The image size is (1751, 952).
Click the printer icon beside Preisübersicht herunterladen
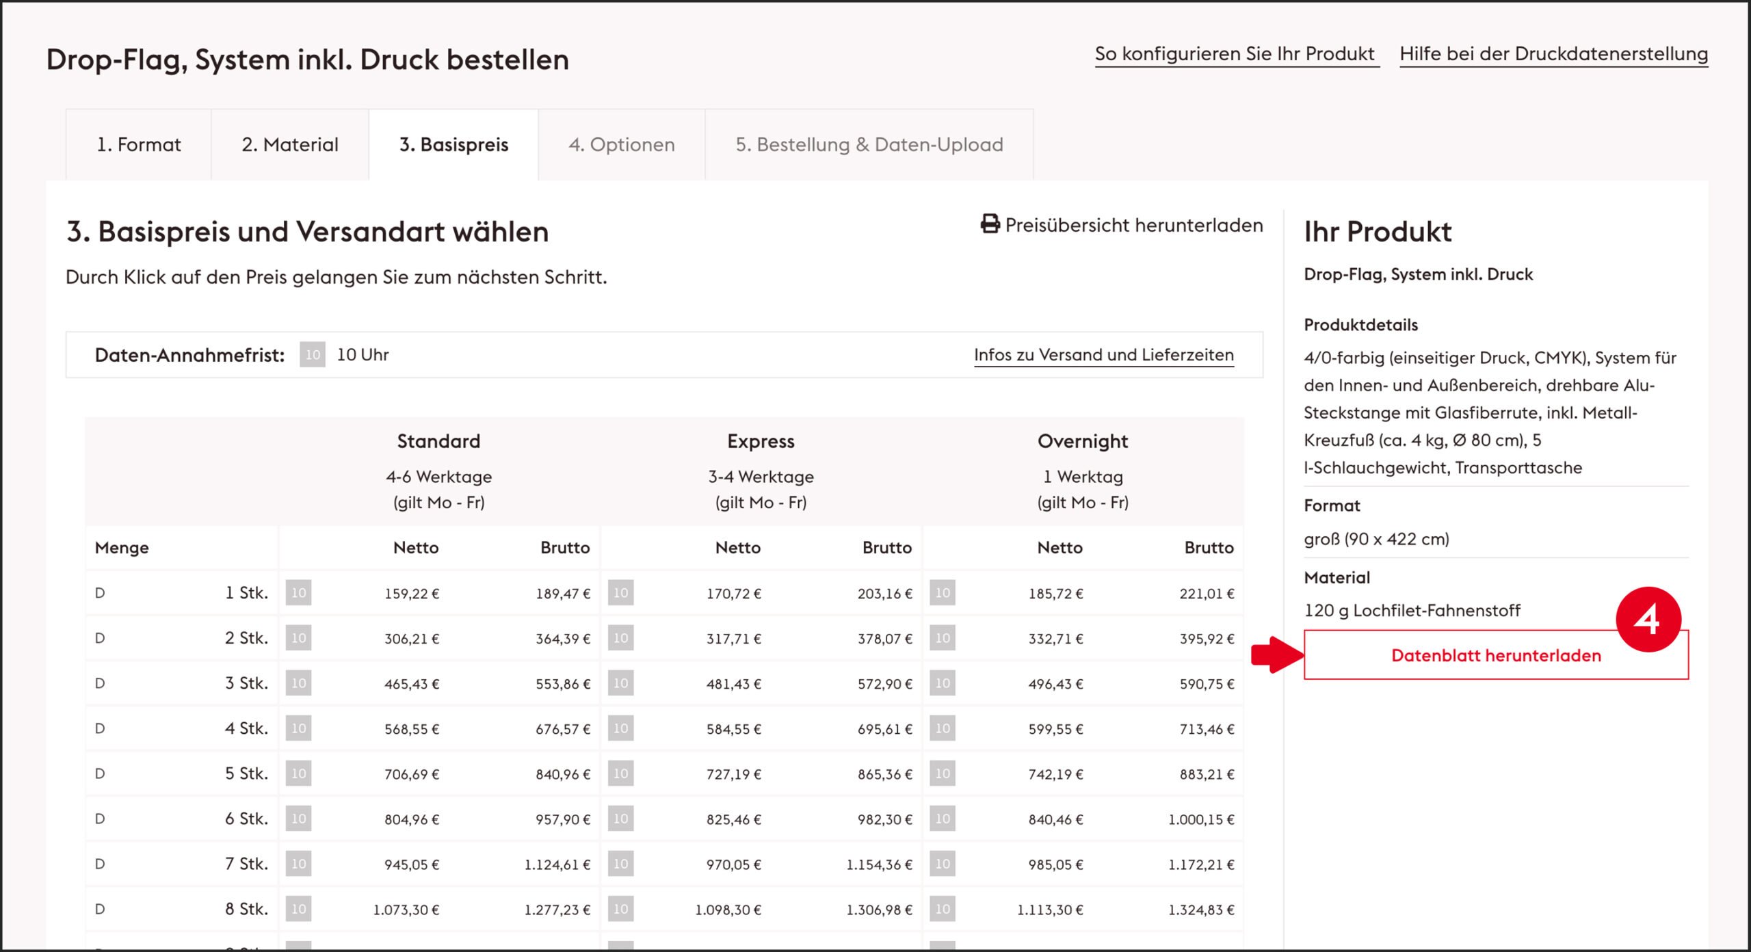point(990,224)
